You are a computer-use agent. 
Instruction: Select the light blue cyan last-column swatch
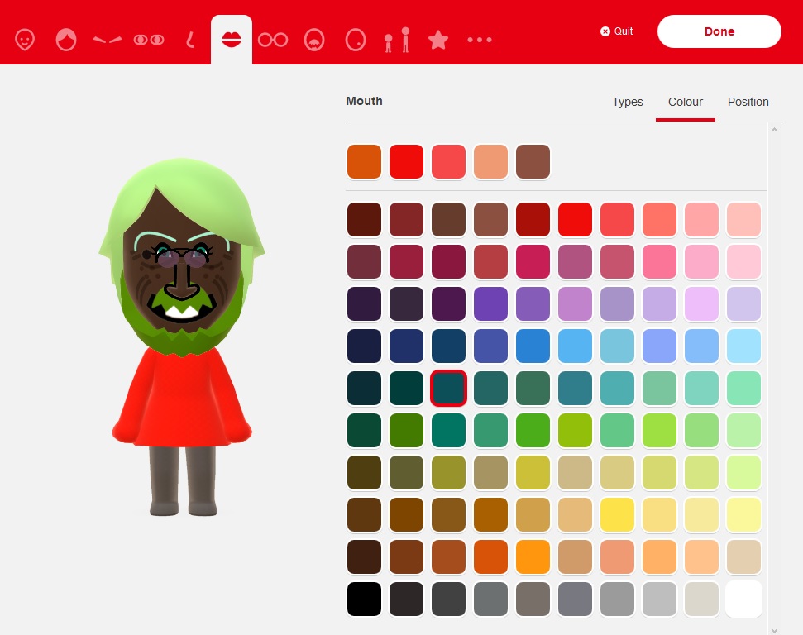[x=743, y=346]
